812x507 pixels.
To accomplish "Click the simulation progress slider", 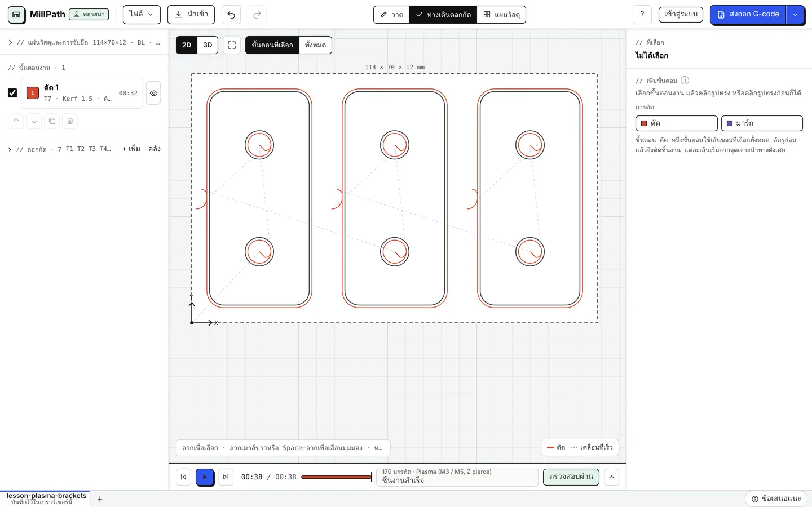I will [337, 477].
